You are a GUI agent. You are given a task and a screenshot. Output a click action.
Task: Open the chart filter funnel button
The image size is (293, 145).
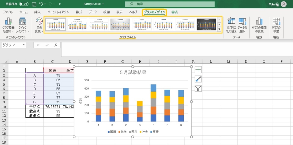pyautogui.click(x=198, y=88)
